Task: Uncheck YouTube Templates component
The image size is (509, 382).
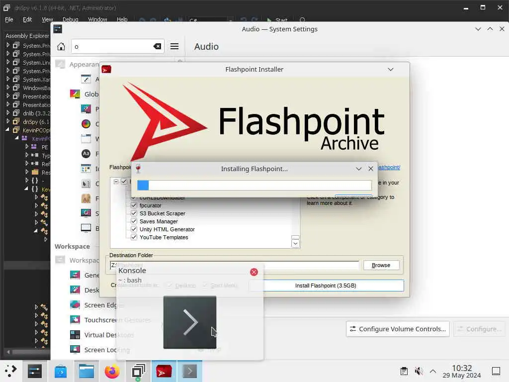Action: tap(134, 237)
